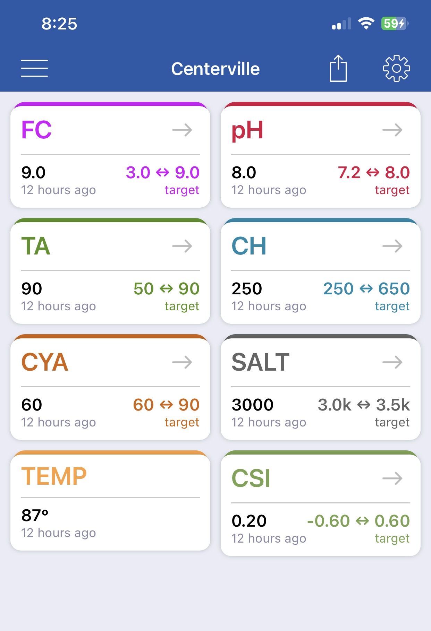Tap FC target range 3.0 to 9.0
431x631 pixels.
click(x=162, y=173)
